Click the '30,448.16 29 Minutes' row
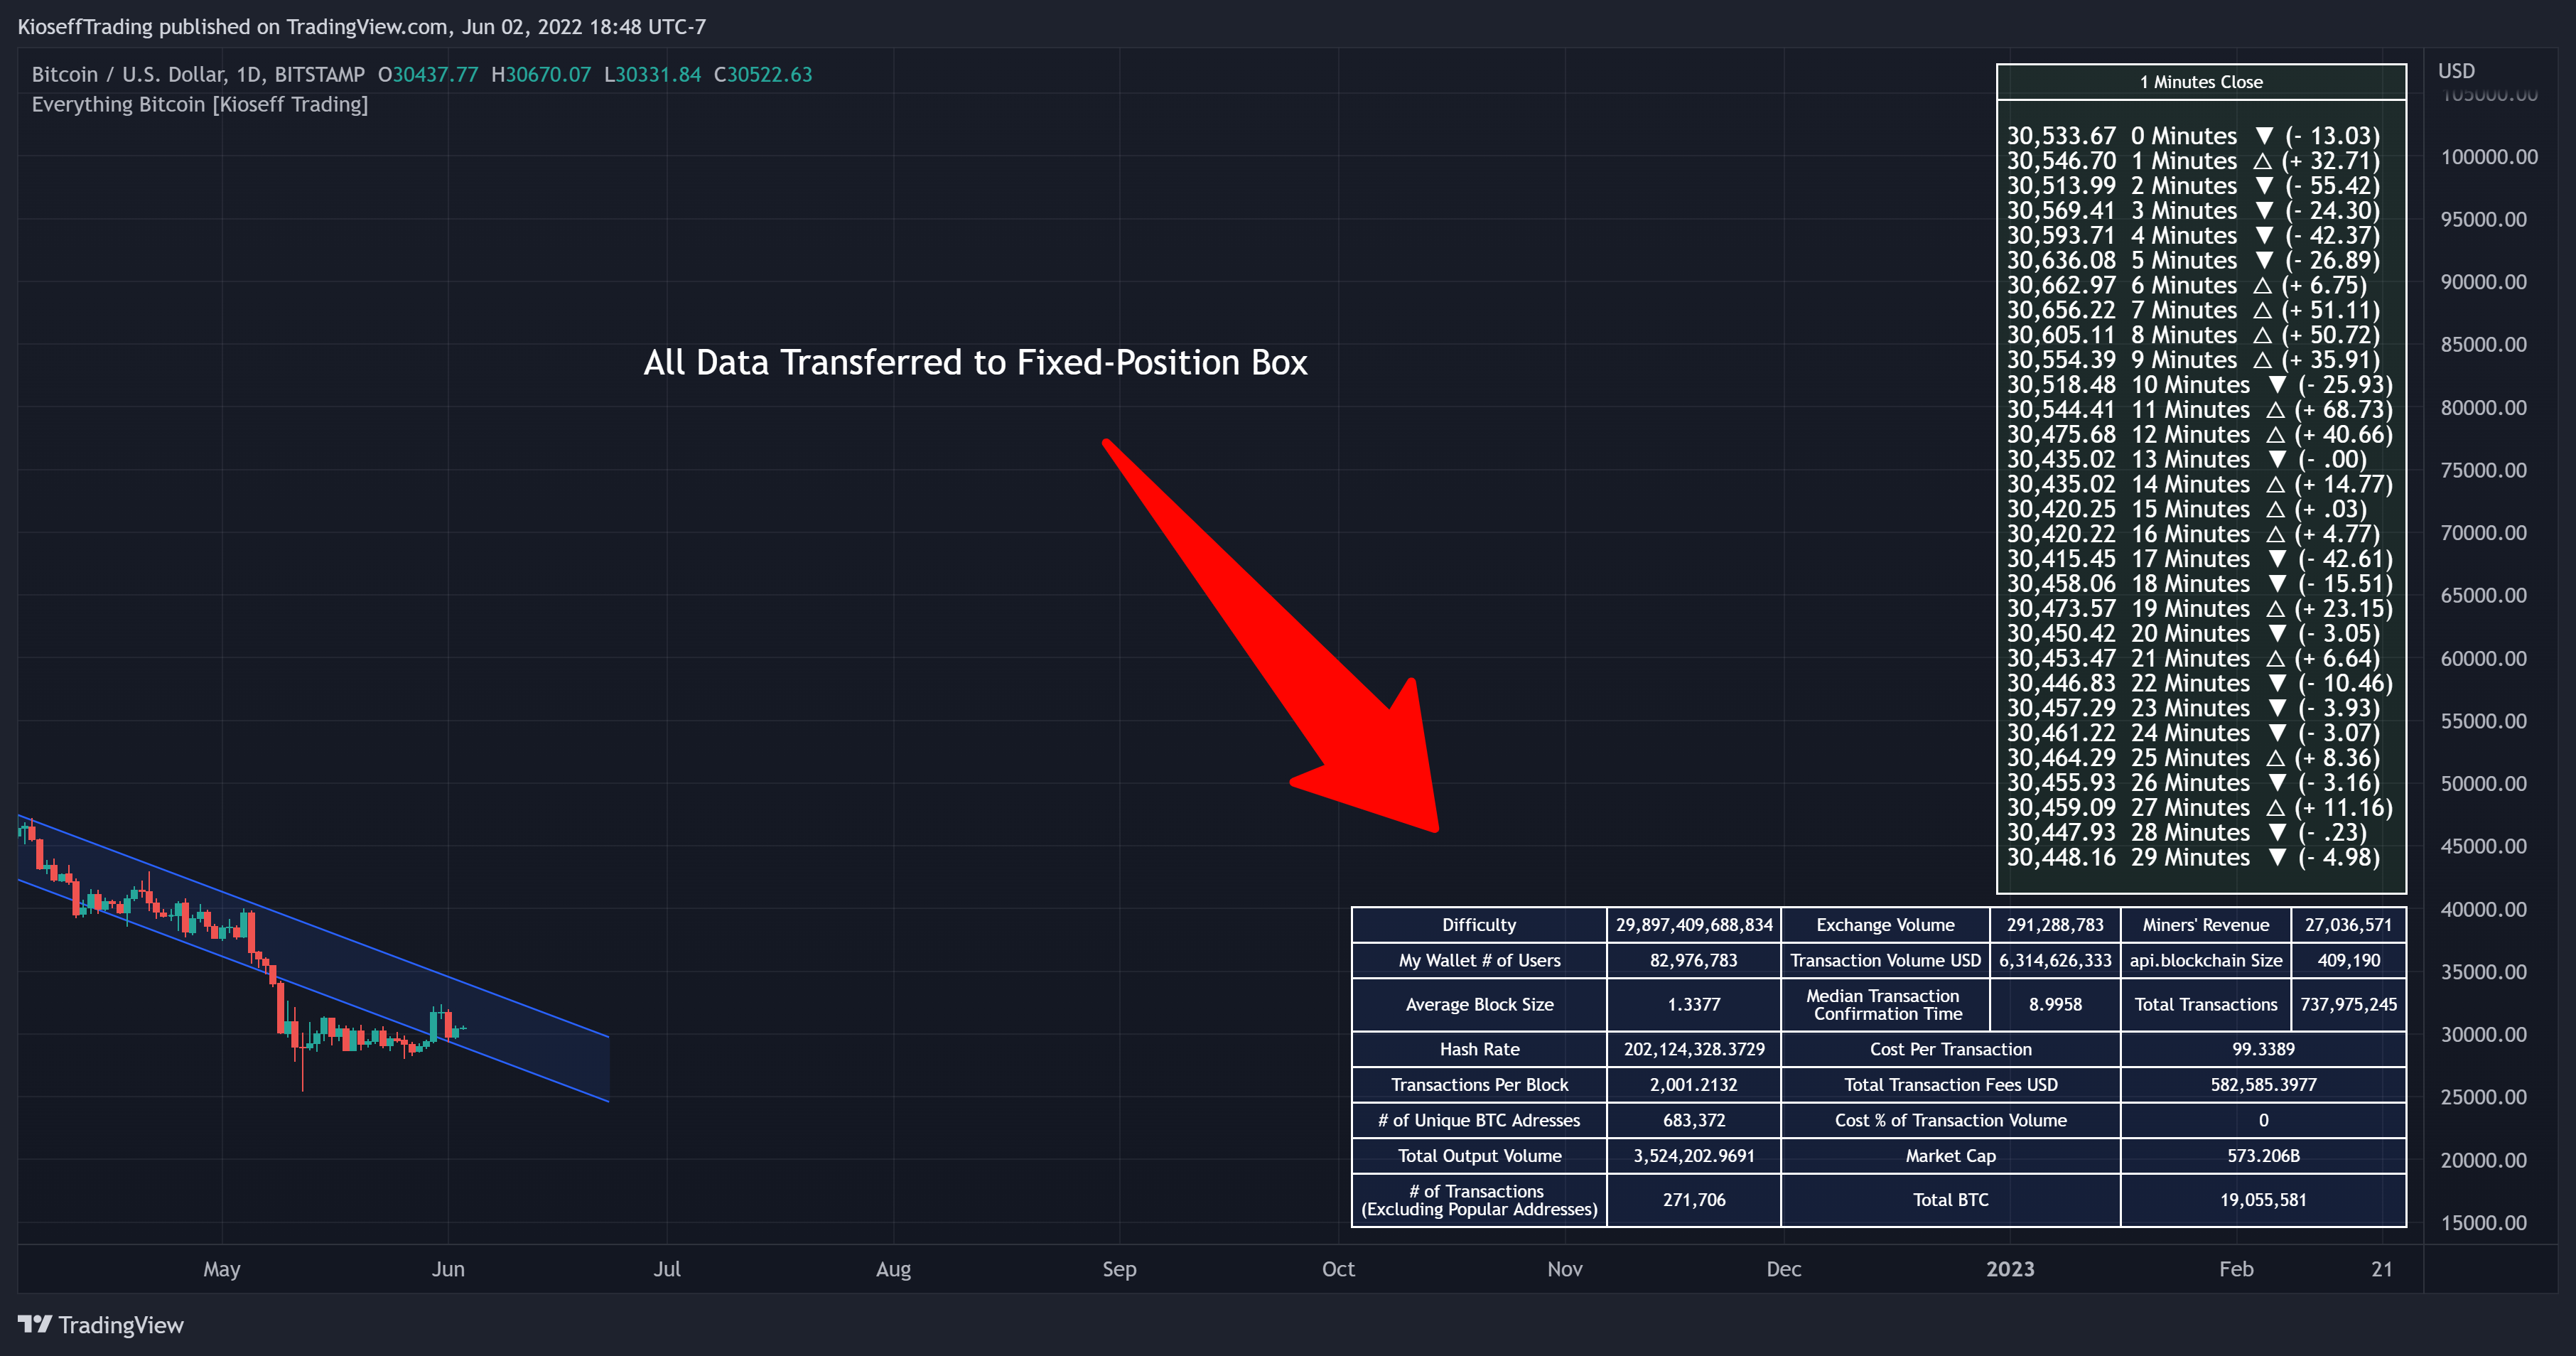The image size is (2576, 1356). click(2193, 857)
